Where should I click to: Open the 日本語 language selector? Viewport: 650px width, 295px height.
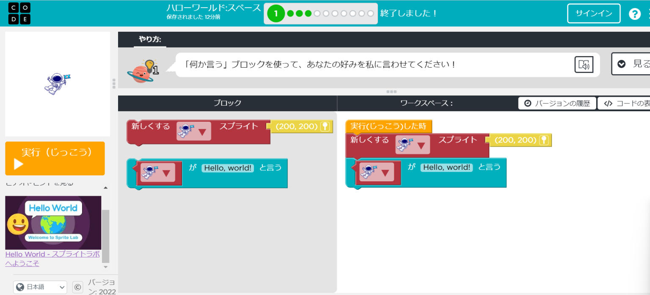tap(40, 287)
